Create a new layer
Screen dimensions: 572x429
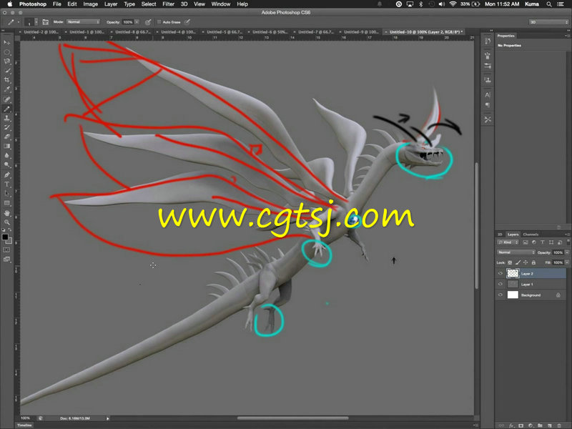pos(550,425)
